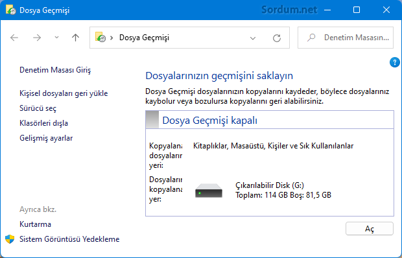The image size is (402, 258).
Task: Choose Sürücü seç link
Action: pos(38,108)
